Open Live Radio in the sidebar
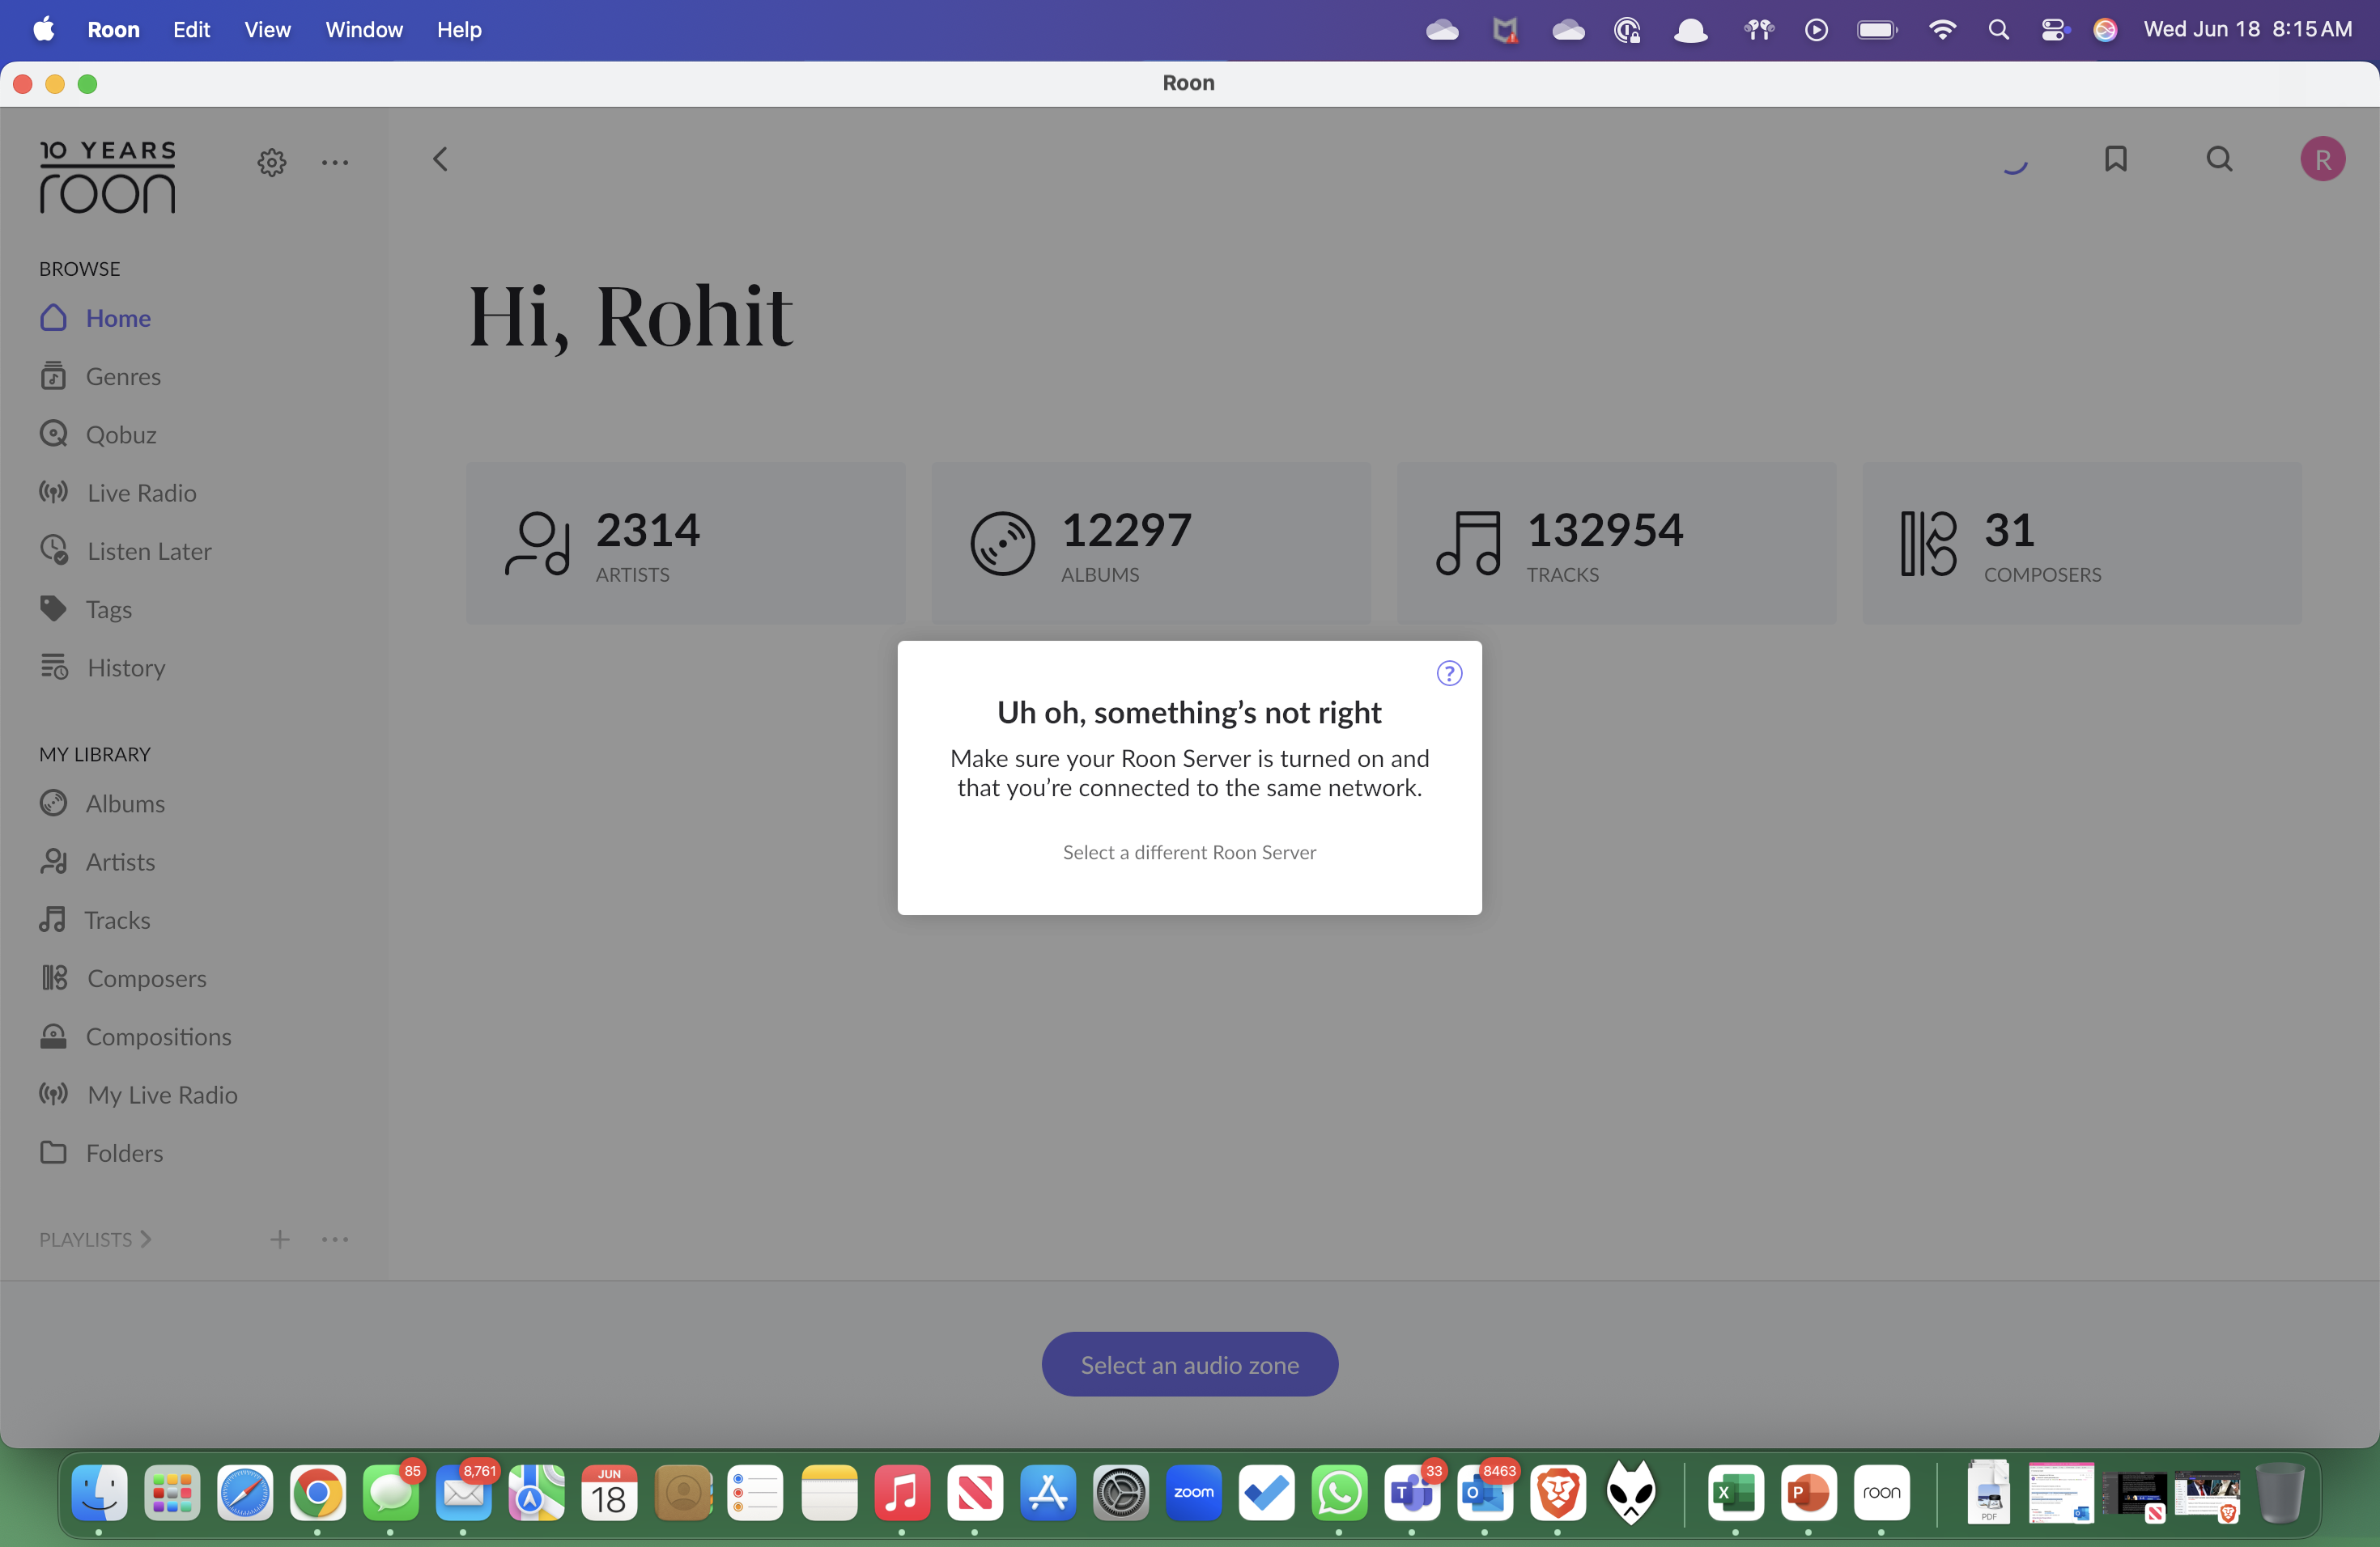Screen dimensions: 2380x1547 pyautogui.click(x=140, y=493)
